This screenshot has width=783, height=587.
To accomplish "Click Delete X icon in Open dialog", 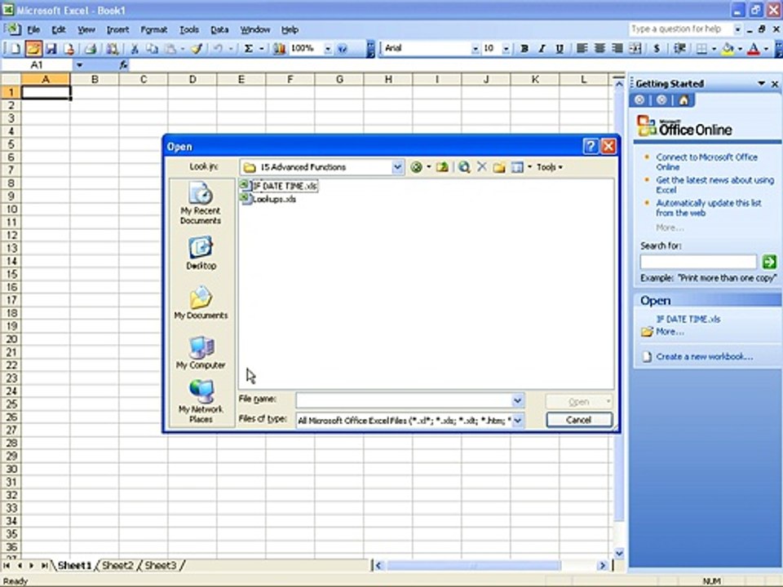I will click(482, 166).
